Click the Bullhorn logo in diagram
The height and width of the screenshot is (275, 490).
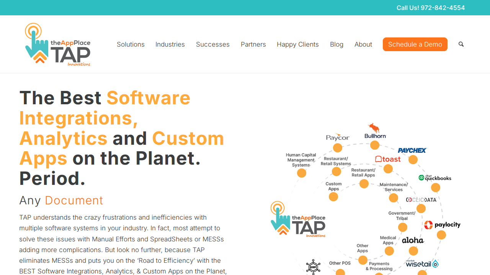pos(375,131)
